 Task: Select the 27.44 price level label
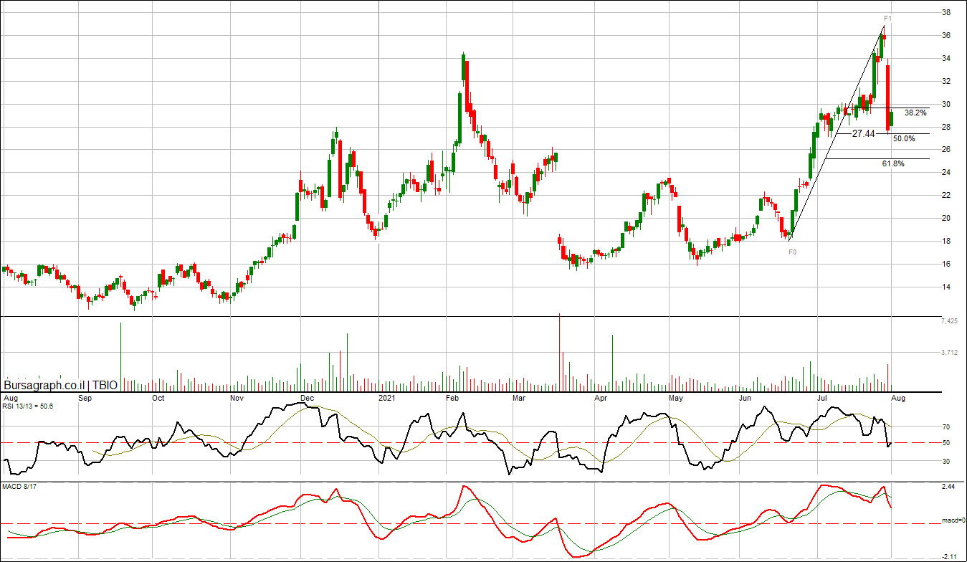(864, 133)
